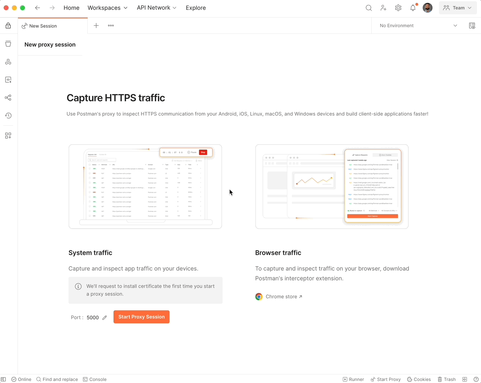Click the Online connection status indicator
This screenshot has height=383, width=481.
pos(21,379)
